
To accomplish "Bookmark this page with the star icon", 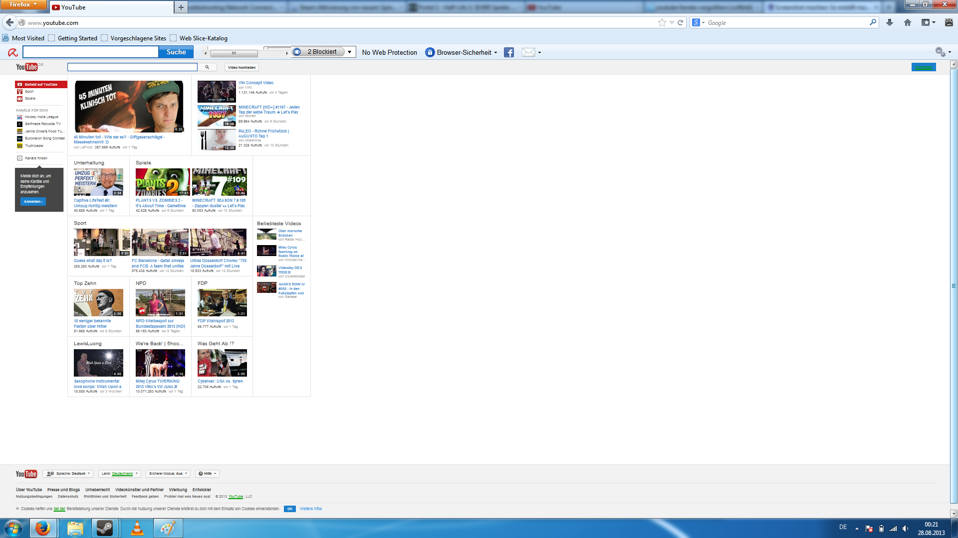I will pos(662,22).
